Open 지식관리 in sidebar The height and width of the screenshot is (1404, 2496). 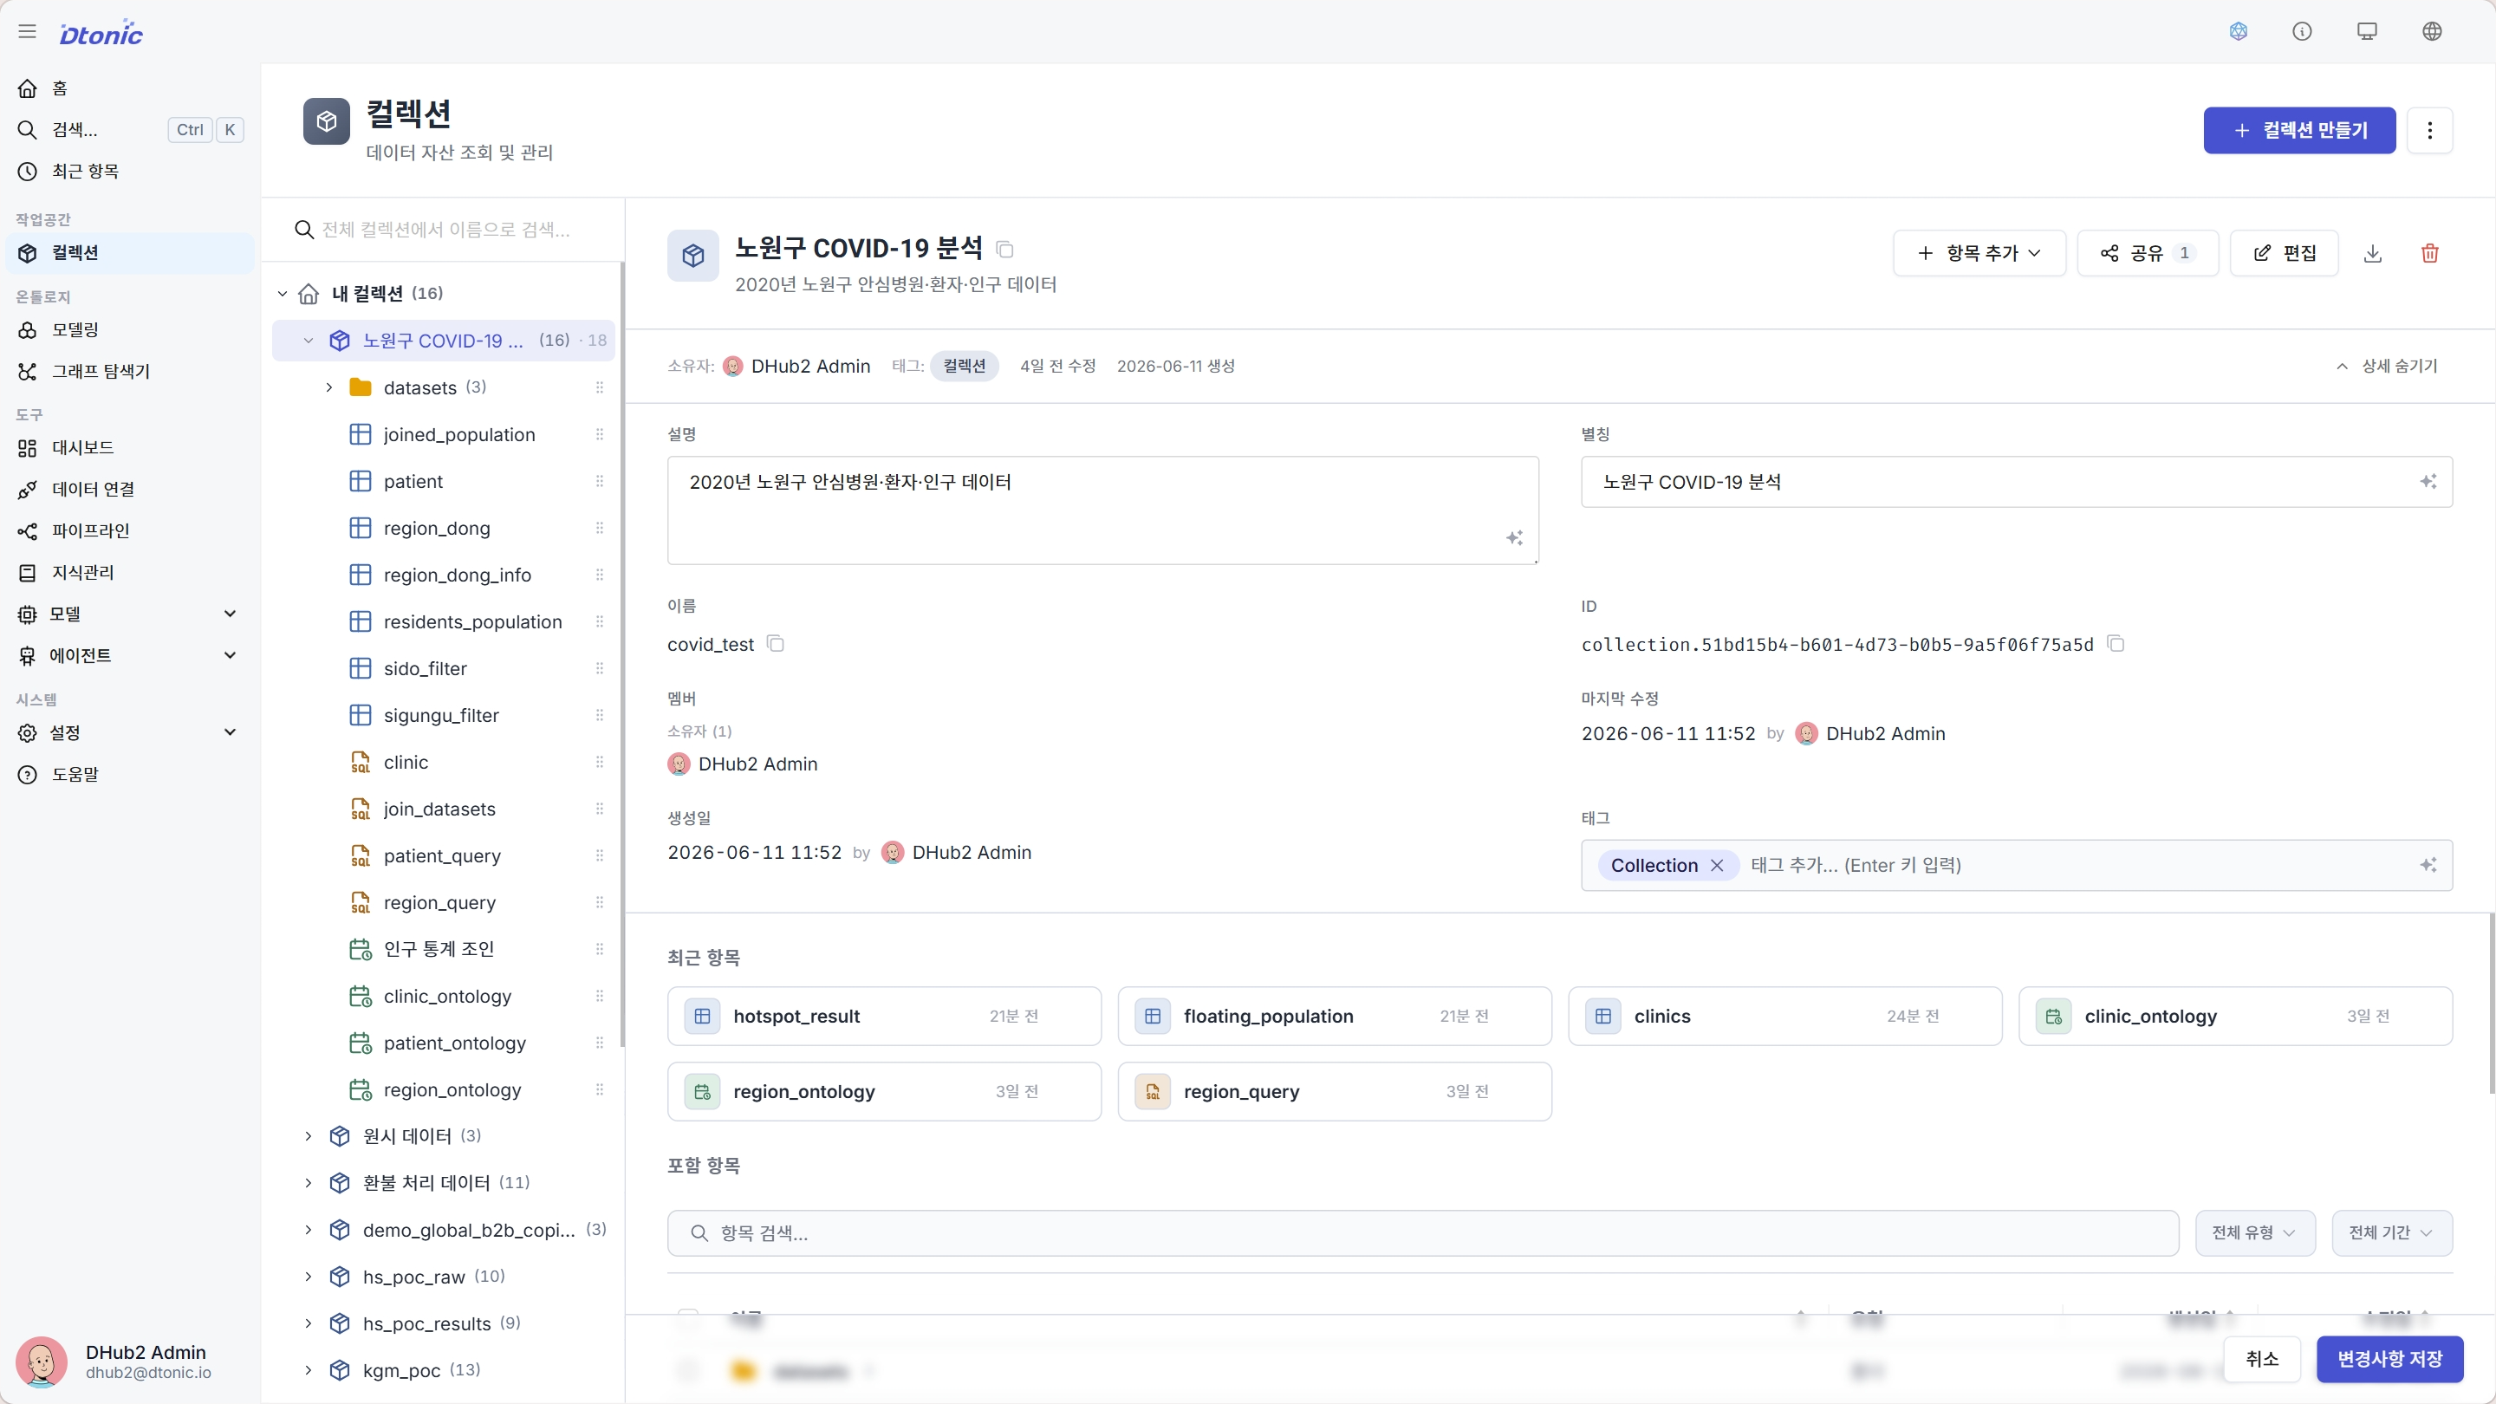(130, 573)
